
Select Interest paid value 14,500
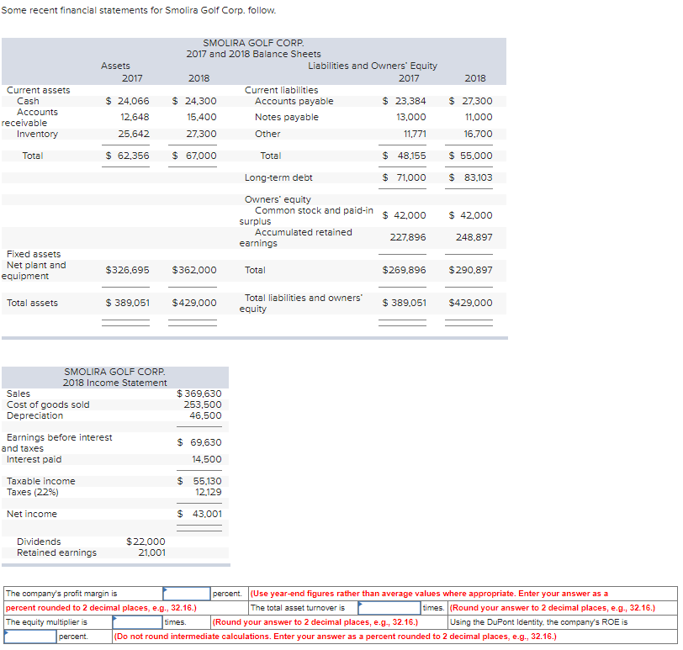point(207,459)
